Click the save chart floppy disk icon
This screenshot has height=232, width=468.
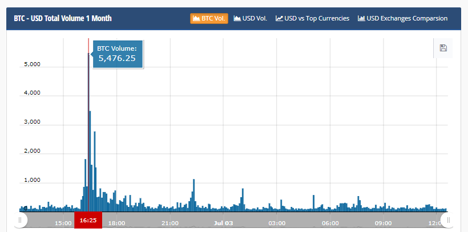tap(443, 48)
